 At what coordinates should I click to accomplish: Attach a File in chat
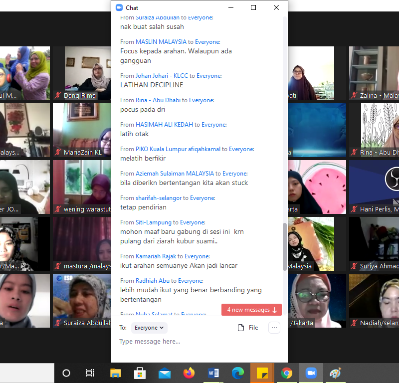(248, 328)
